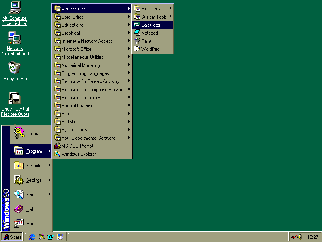Screen dimensions: 322x242
Task: Click the W icon in quick launch
Action: (x=51, y=237)
